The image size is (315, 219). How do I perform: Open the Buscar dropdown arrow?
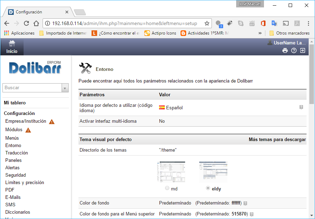(65, 88)
